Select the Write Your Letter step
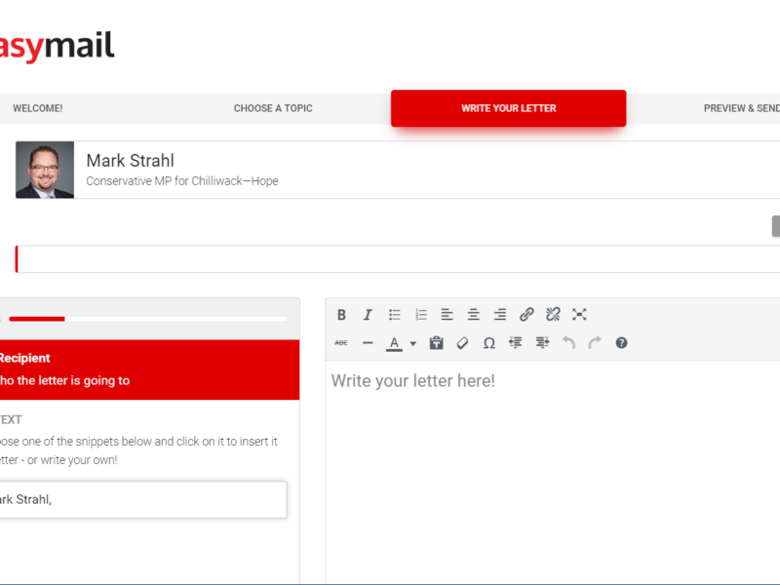The image size is (780, 585). pyautogui.click(x=508, y=108)
